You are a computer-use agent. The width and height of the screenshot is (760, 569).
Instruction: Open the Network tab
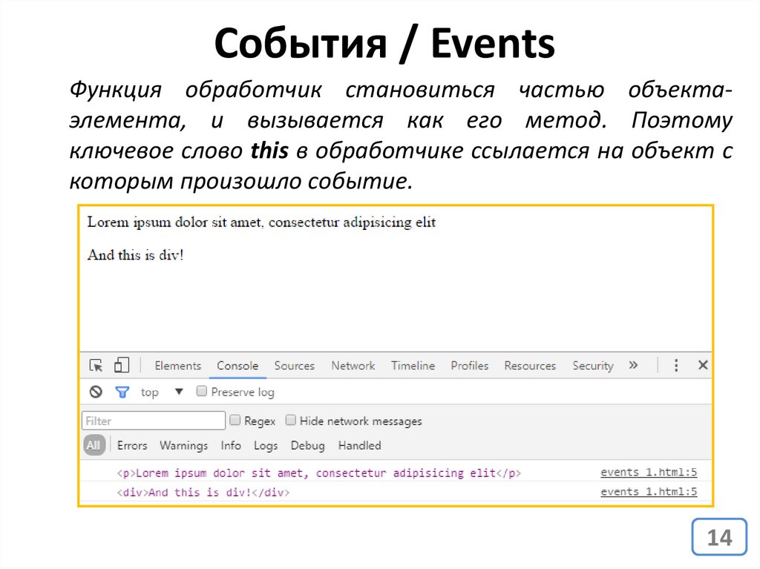click(353, 366)
